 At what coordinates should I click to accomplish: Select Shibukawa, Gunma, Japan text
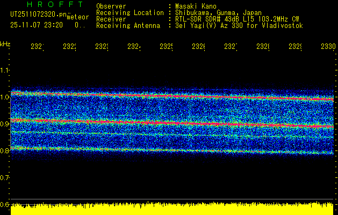[218, 13]
